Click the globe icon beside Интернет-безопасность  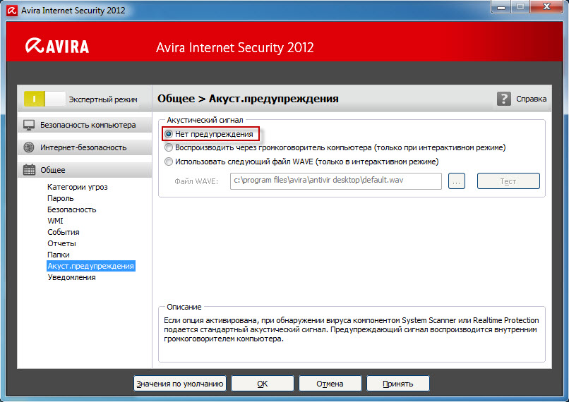(x=29, y=147)
